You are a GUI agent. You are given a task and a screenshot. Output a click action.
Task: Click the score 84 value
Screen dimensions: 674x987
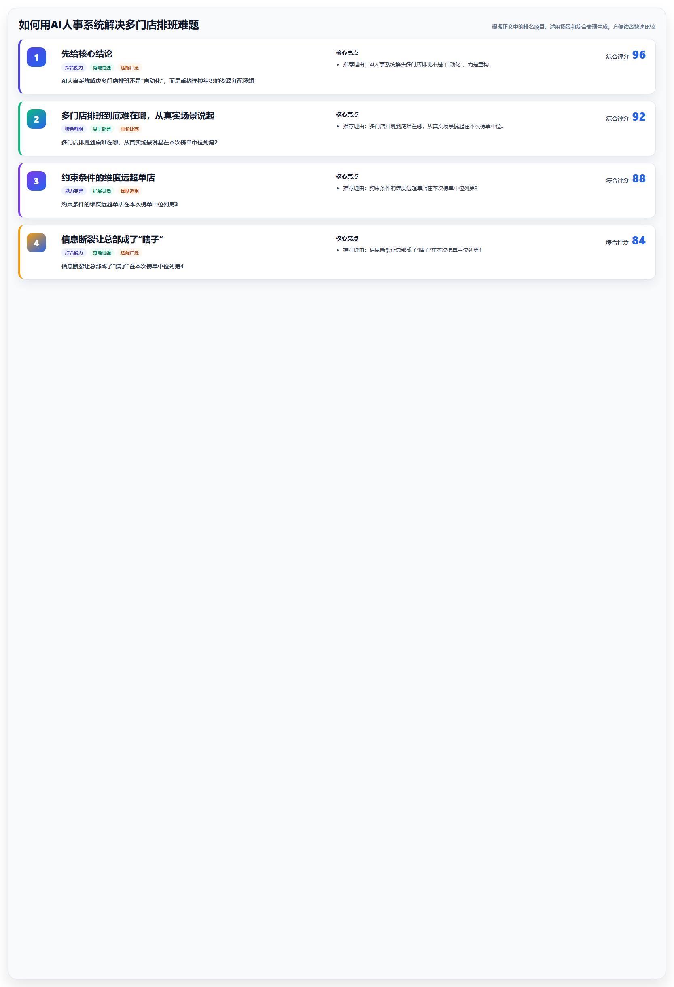(639, 241)
